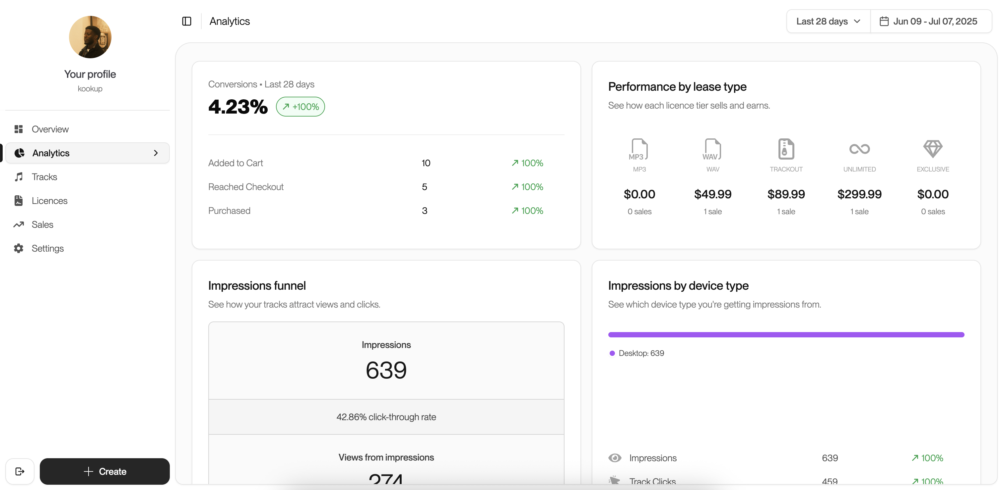Click the Trackout zip file icon
The image size is (1003, 490).
pyautogui.click(x=786, y=149)
